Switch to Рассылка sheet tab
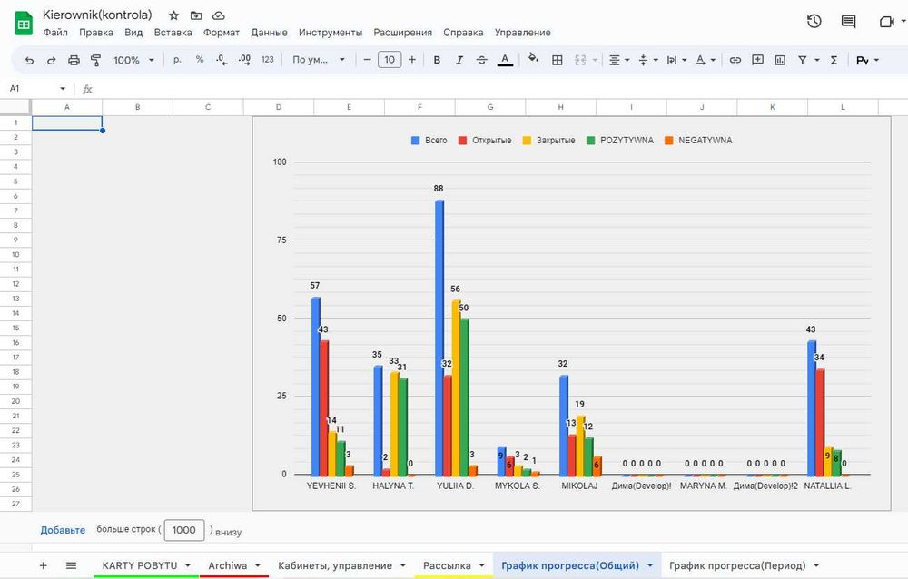 (x=447, y=565)
